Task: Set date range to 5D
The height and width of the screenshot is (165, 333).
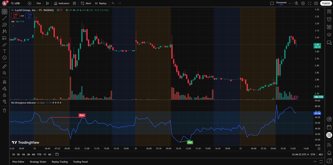Action: point(18,154)
